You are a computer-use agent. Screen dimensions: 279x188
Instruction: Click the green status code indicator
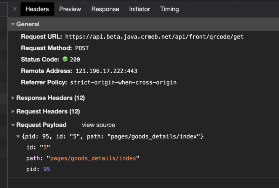pos(65,59)
